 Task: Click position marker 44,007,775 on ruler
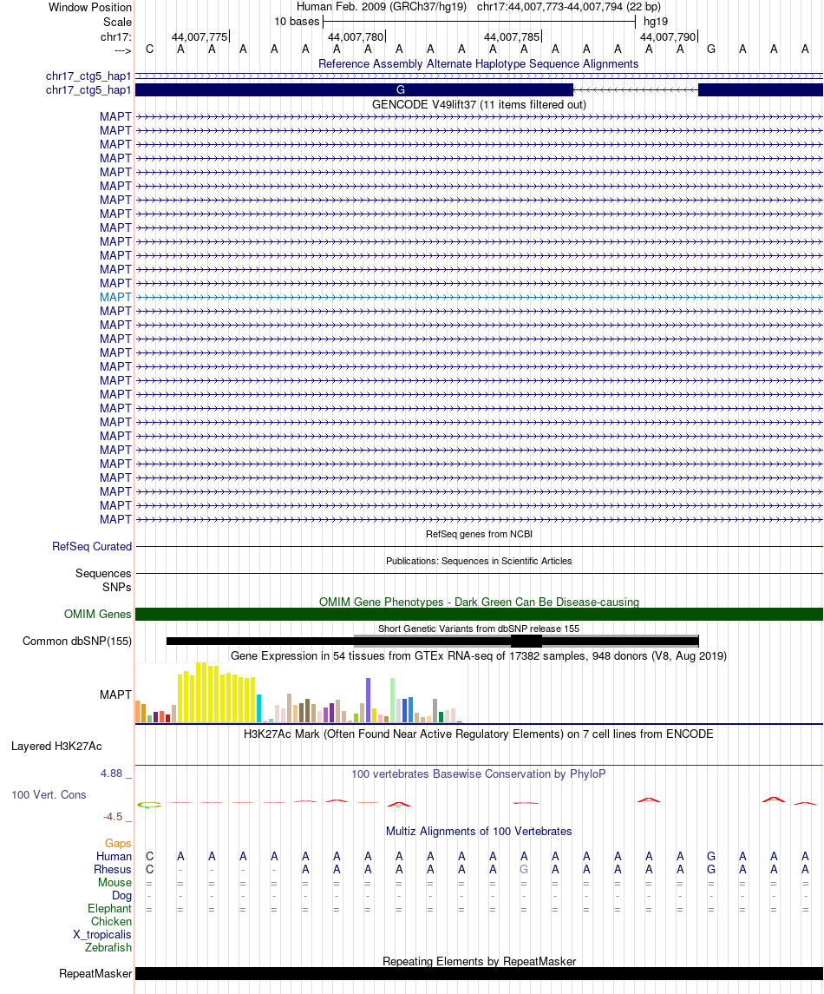pyautogui.click(x=199, y=36)
